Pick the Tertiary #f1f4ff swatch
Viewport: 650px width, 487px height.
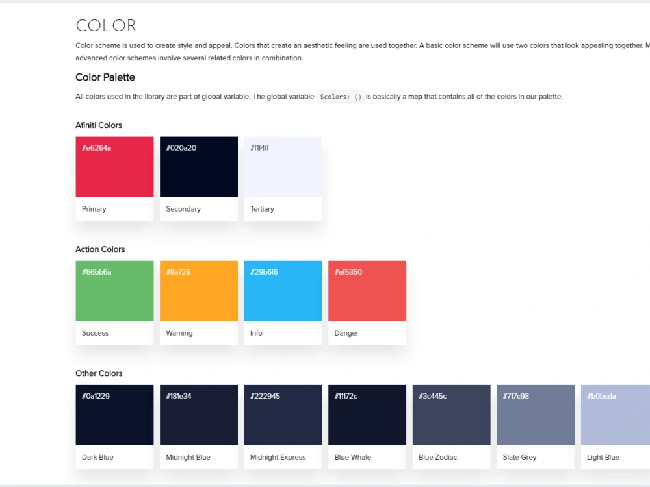tap(283, 167)
